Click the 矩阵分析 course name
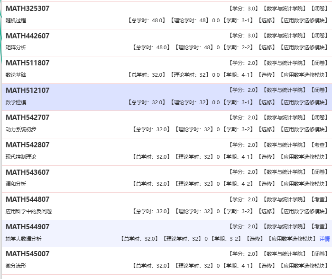This screenshot has width=332, height=279. pos(16,47)
